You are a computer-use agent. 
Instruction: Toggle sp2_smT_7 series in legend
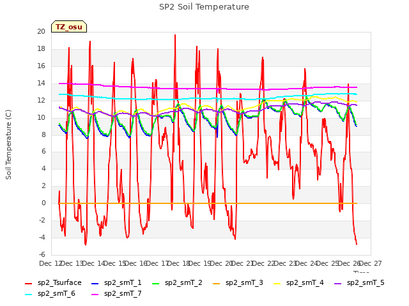(116, 294)
